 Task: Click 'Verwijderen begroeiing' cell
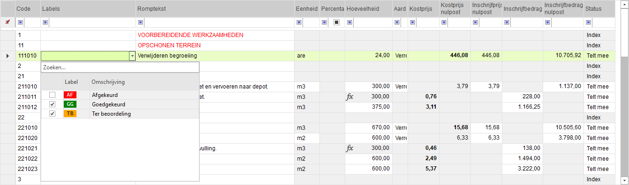(x=215, y=56)
